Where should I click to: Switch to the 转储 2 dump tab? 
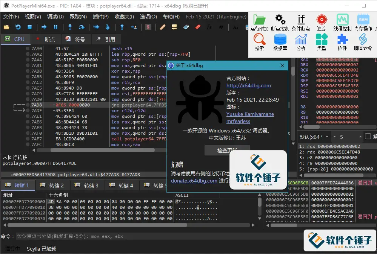pyautogui.click(x=53, y=186)
